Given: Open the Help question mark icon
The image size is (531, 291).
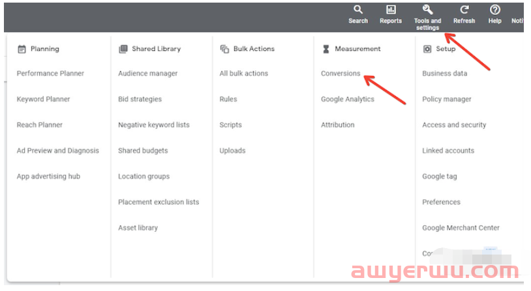Looking at the screenshot, I should pos(494,10).
